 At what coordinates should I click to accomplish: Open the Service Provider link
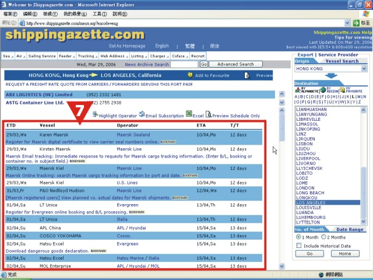coord(338,55)
